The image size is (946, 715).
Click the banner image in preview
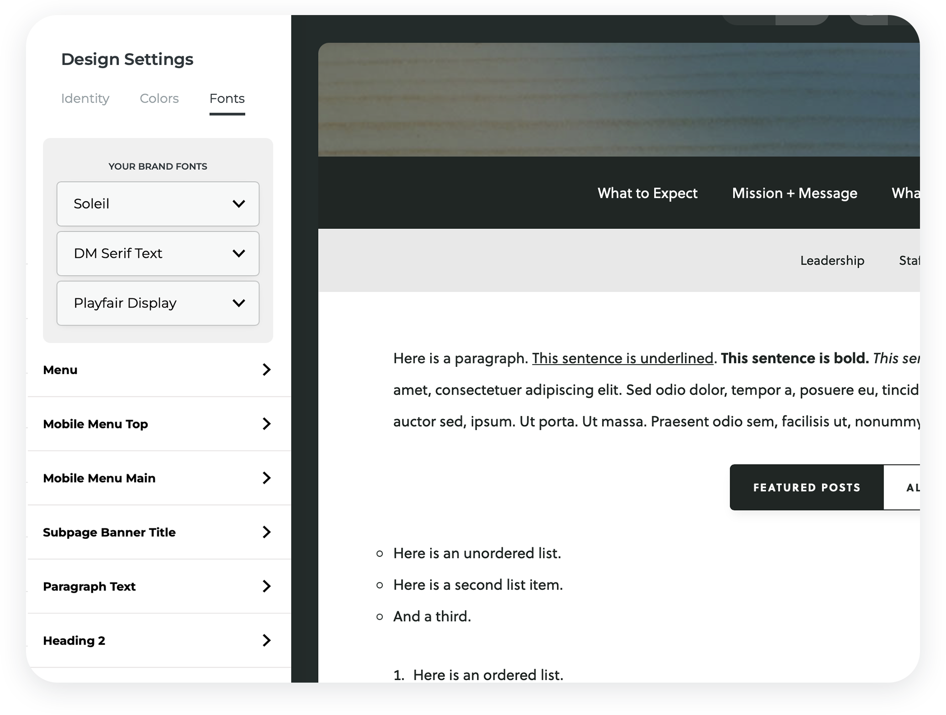pos(618,99)
